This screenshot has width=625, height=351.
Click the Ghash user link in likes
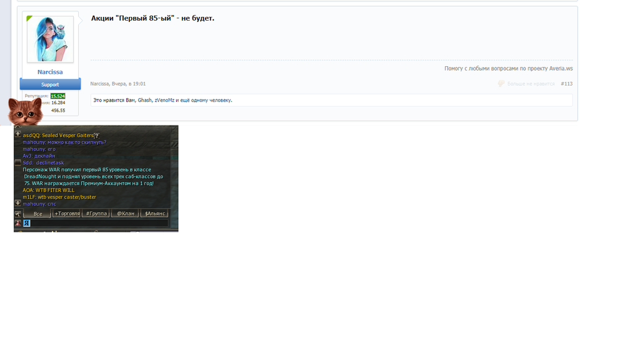(x=144, y=100)
